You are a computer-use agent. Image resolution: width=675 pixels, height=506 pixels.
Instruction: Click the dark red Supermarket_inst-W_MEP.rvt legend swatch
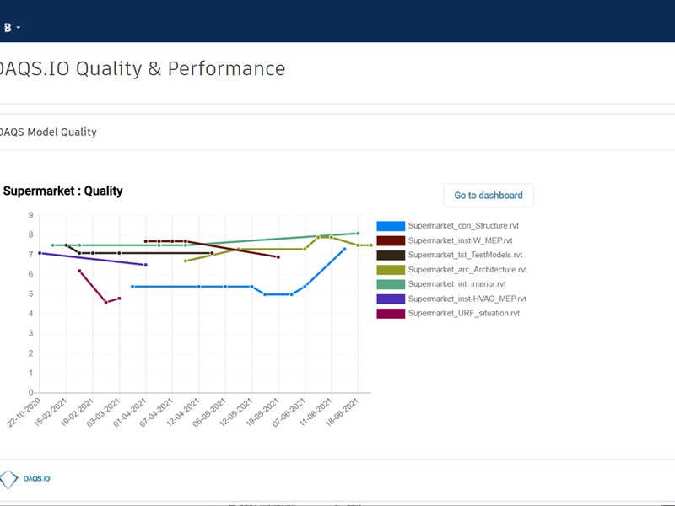click(x=391, y=240)
